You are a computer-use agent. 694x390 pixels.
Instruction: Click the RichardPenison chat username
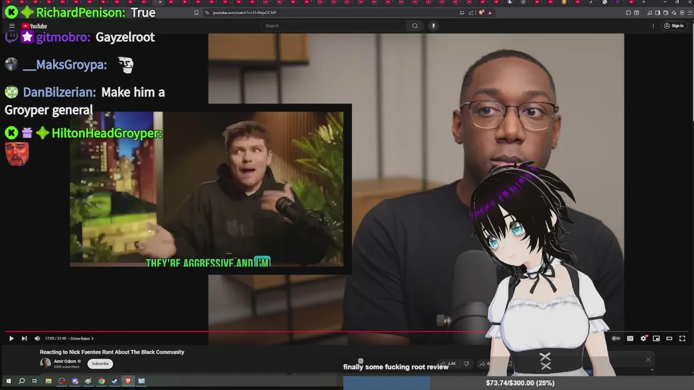(81, 12)
